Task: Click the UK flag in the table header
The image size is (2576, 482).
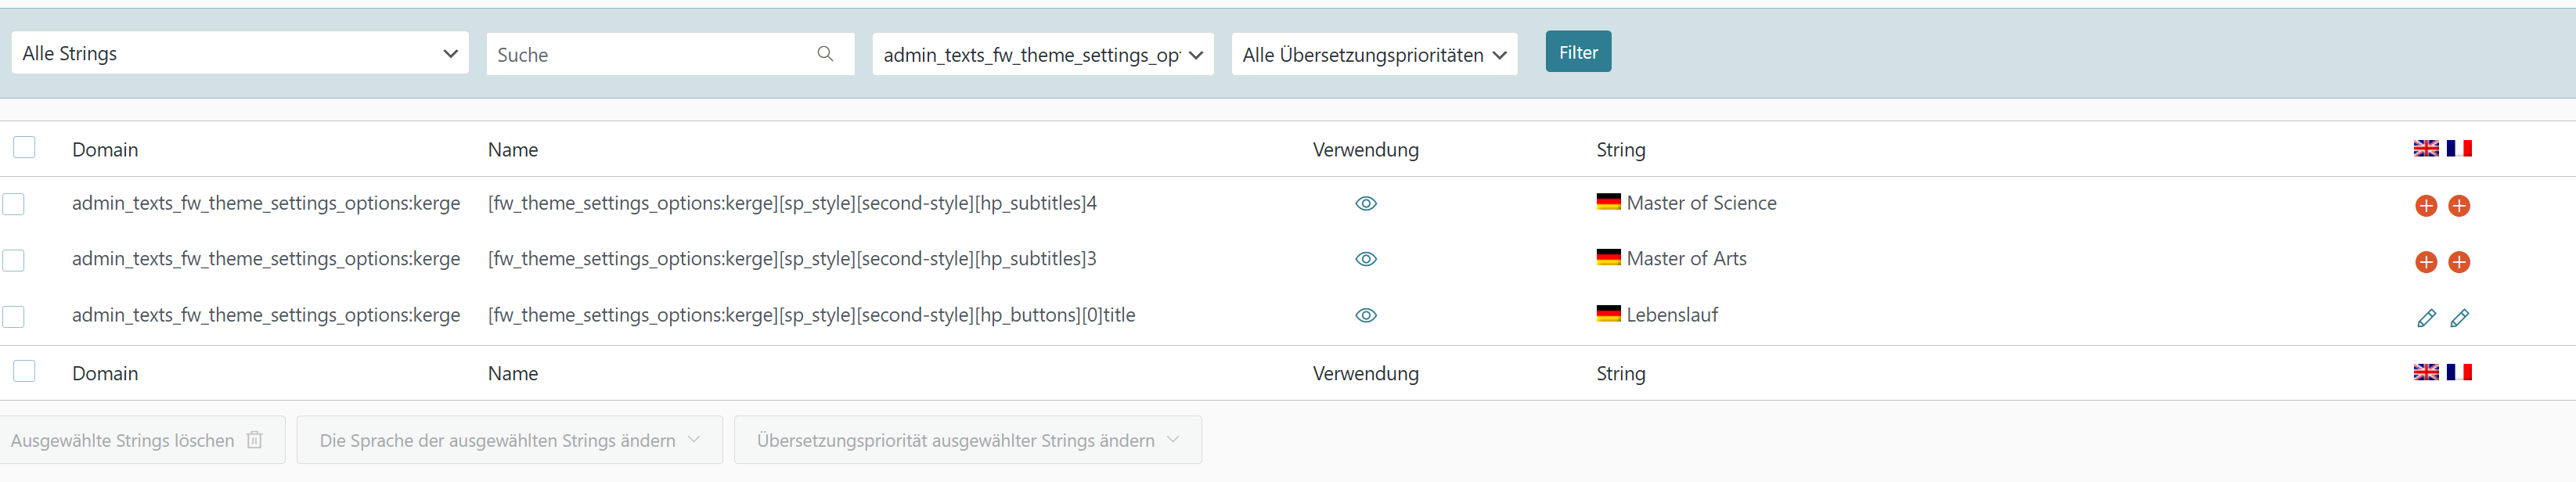Action: point(2426,148)
